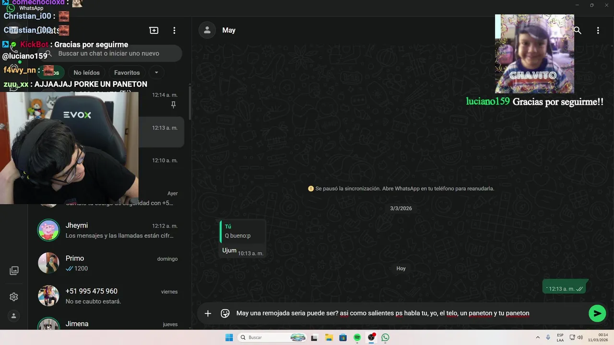Open the OBS icon in the taskbar
Image resolution: width=614 pixels, height=345 pixels.
pos(372,338)
